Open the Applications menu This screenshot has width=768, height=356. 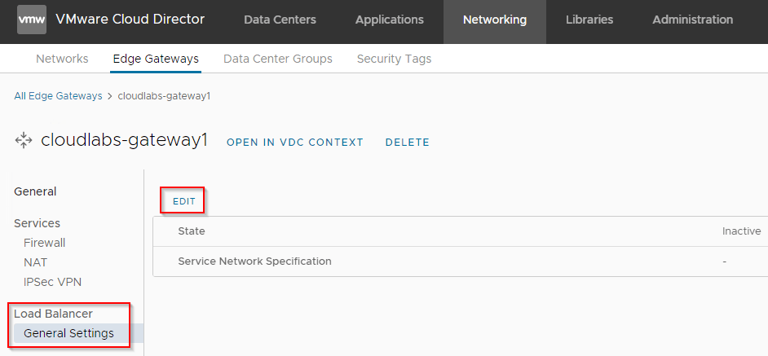tap(390, 20)
